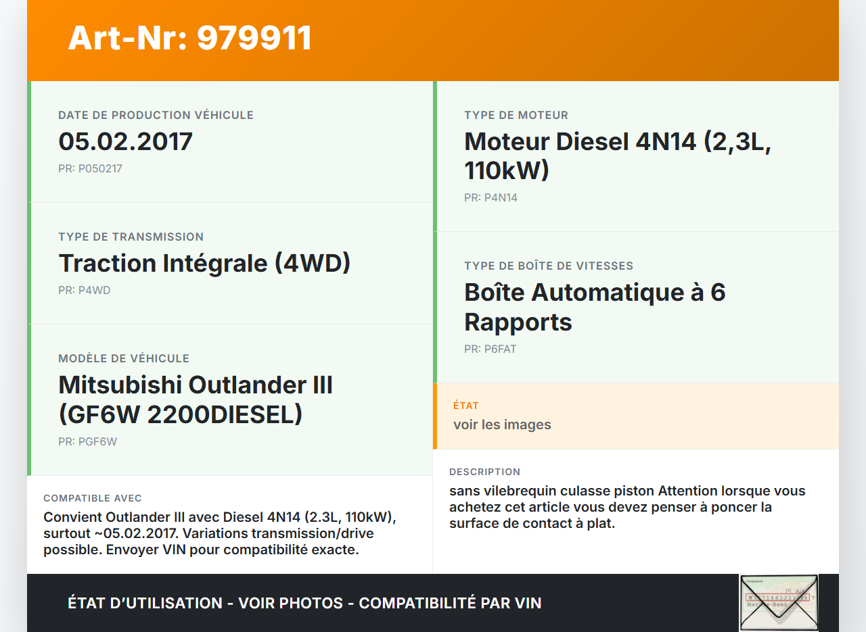
Task: Select the PR: P4N14 code text
Action: click(491, 197)
